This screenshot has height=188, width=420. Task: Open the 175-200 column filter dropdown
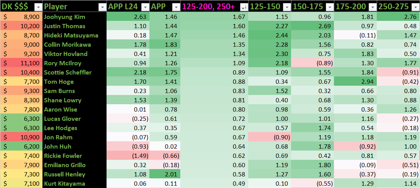click(372, 7)
